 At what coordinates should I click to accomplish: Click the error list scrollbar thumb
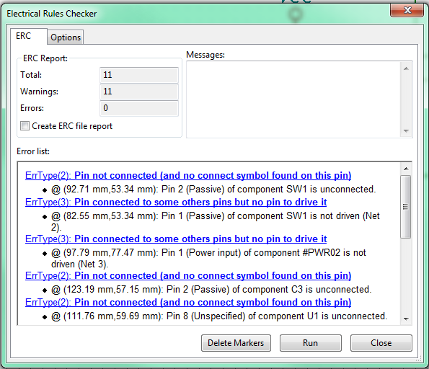coord(406,207)
